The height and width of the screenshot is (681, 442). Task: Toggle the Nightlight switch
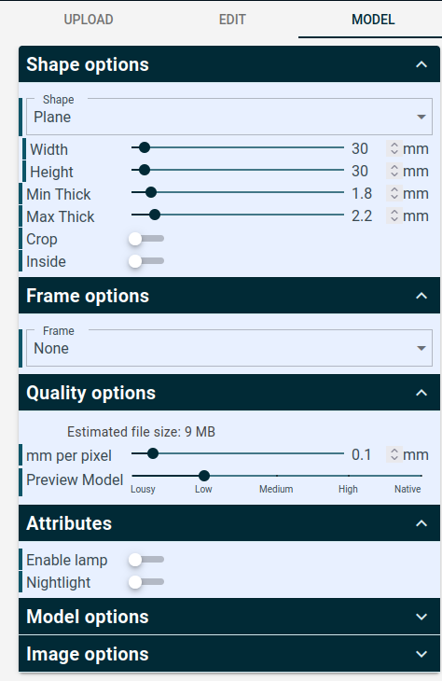pyautogui.click(x=145, y=582)
